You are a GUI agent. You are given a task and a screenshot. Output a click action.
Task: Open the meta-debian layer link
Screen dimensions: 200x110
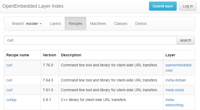pos(176,80)
